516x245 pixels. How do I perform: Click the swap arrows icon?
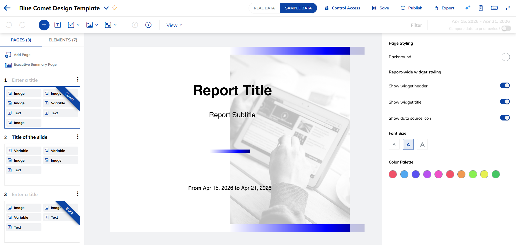[x=508, y=8]
